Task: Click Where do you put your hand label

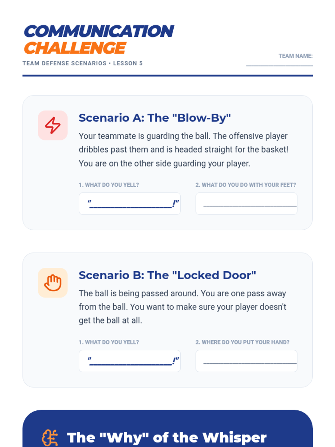Action: (x=242, y=342)
